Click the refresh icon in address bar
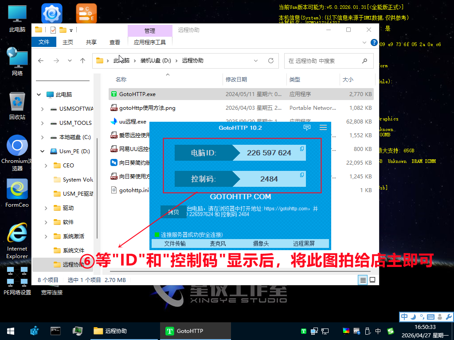The height and width of the screenshot is (340, 454). point(271,61)
